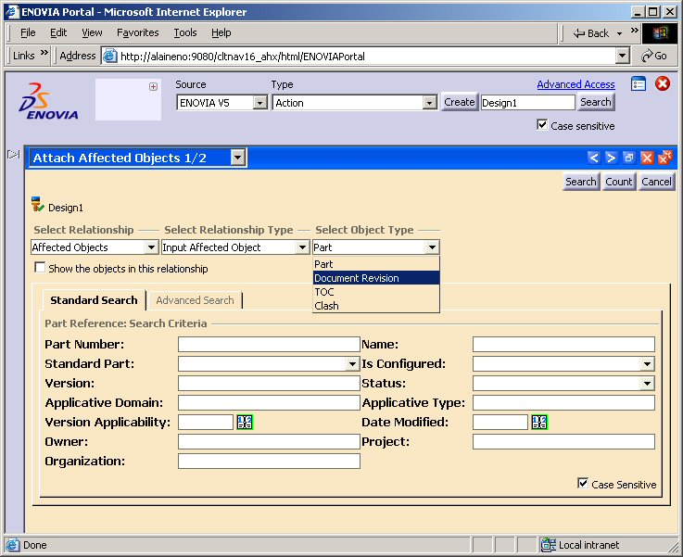Click the Part Number input field
683x557 pixels.
click(269, 344)
